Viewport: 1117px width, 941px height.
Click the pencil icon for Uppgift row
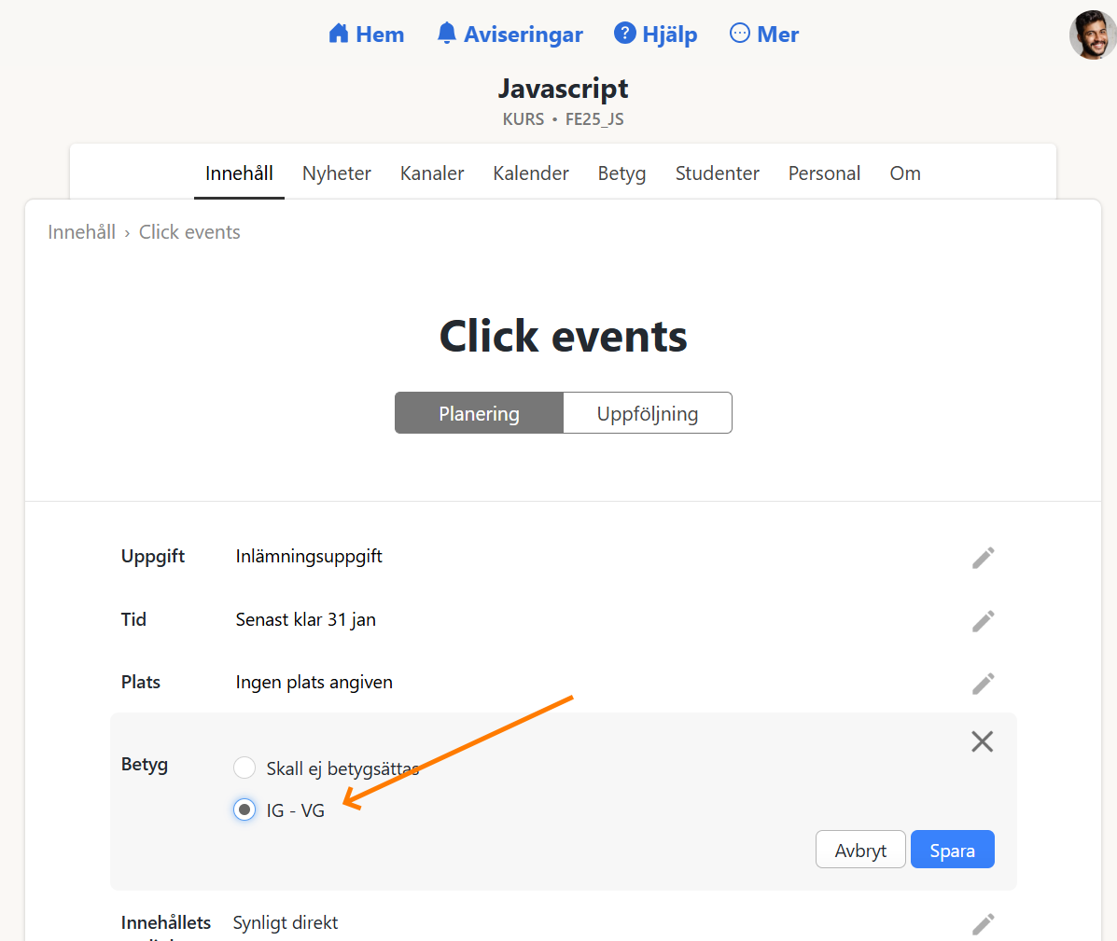983,558
